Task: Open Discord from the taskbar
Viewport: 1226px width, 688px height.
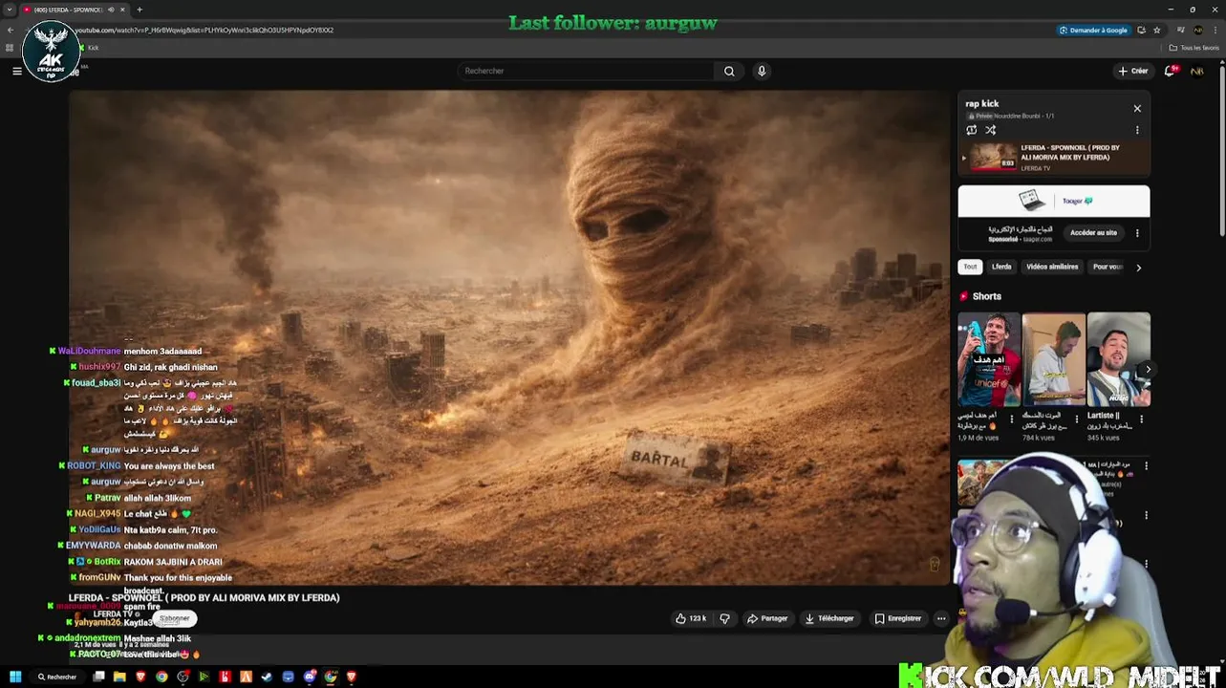Action: coord(309,677)
